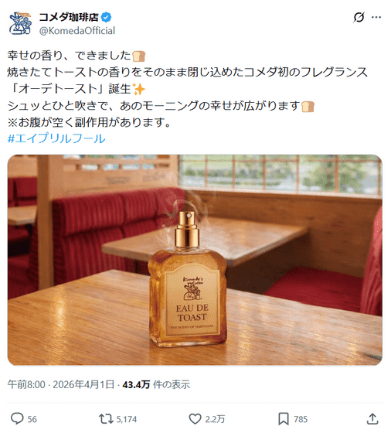The image size is (391, 433).
Task: Open the @KomedaOfficial handle link
Action: coord(77,31)
